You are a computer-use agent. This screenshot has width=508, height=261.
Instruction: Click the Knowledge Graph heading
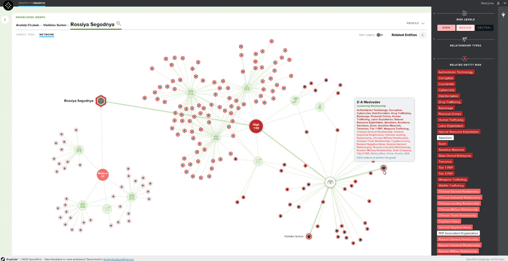(x=30, y=17)
